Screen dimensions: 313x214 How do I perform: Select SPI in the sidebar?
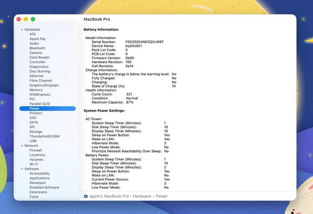32,127
